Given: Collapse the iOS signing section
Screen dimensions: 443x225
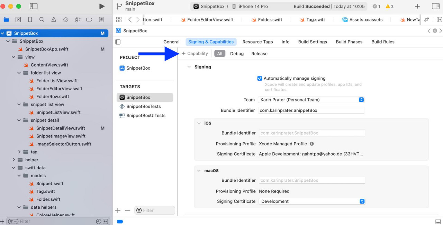Looking at the screenshot, I should pyautogui.click(x=199, y=123).
